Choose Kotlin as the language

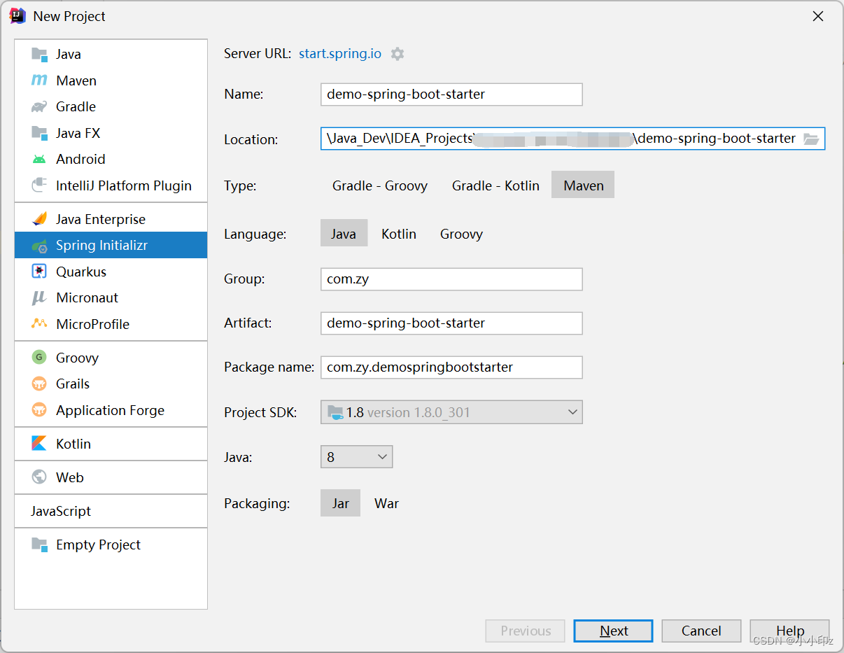click(399, 234)
